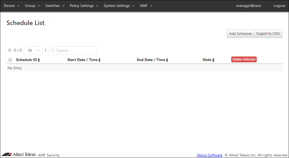This screenshot has height=158, width=289.
Task: Focus the Search input field
Action: pyautogui.click(x=75, y=51)
